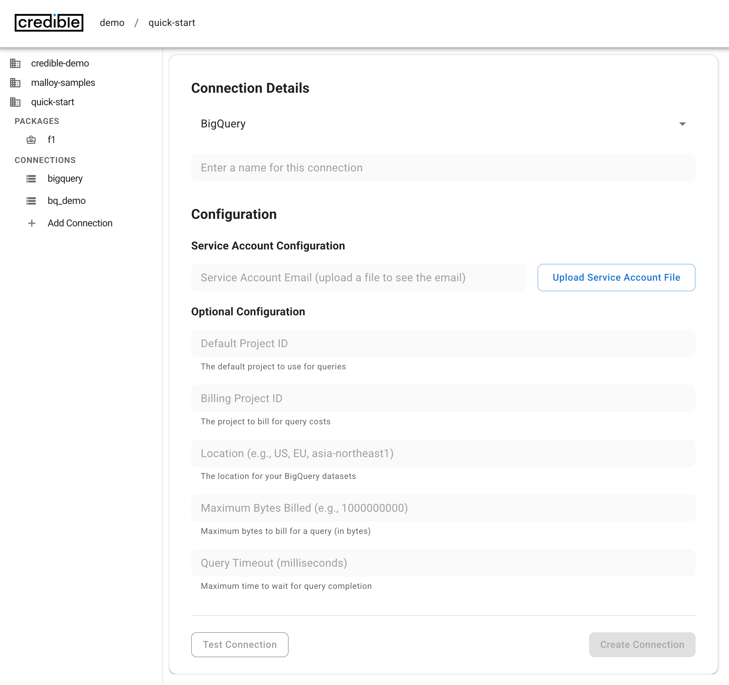Focus the connection name input field

pyautogui.click(x=443, y=168)
